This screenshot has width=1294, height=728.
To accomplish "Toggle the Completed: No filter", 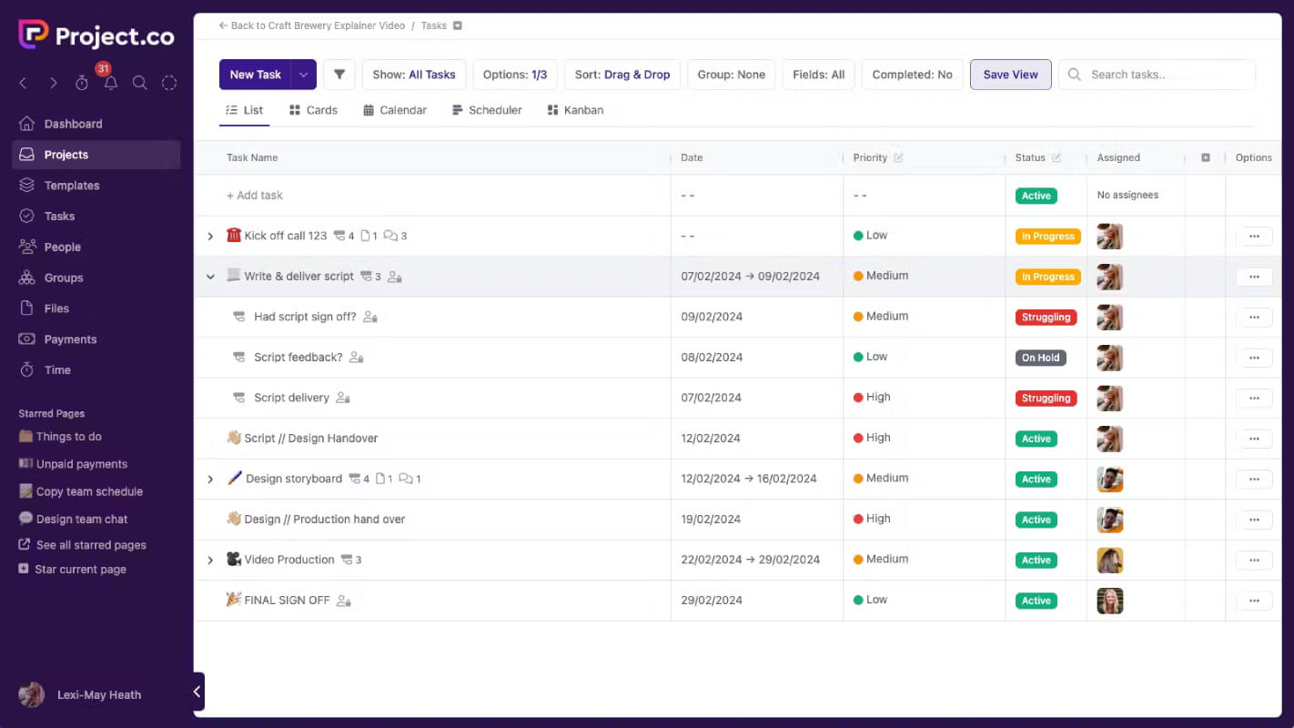I will click(x=912, y=75).
